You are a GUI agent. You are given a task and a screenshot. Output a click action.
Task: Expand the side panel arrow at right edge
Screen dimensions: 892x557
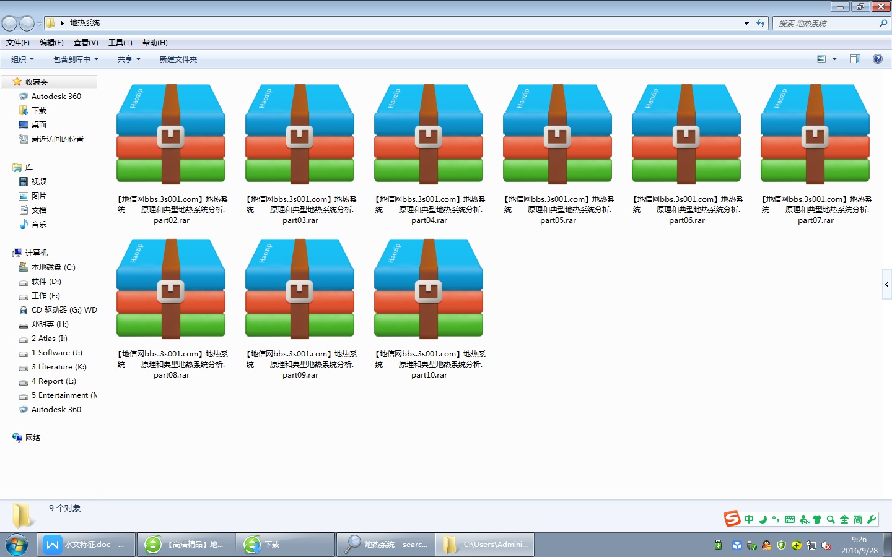click(x=887, y=285)
